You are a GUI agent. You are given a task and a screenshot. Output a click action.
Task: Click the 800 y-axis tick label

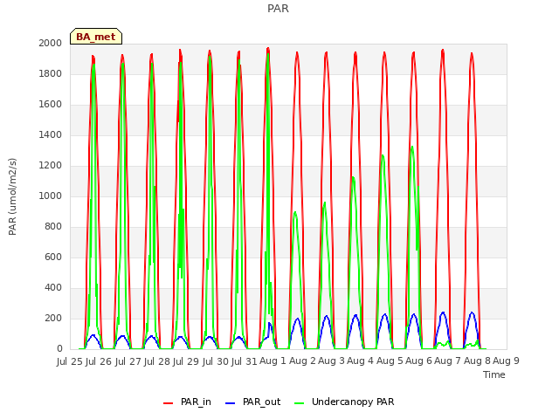(53, 227)
